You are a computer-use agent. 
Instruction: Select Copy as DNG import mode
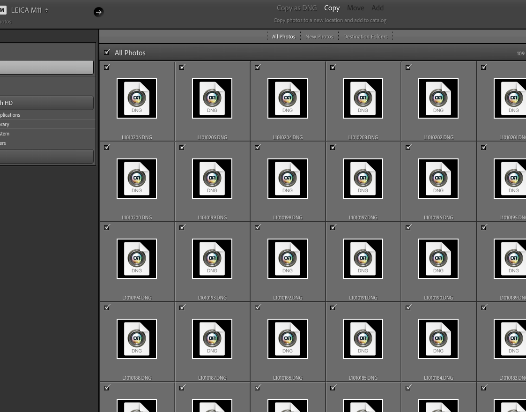click(296, 7)
